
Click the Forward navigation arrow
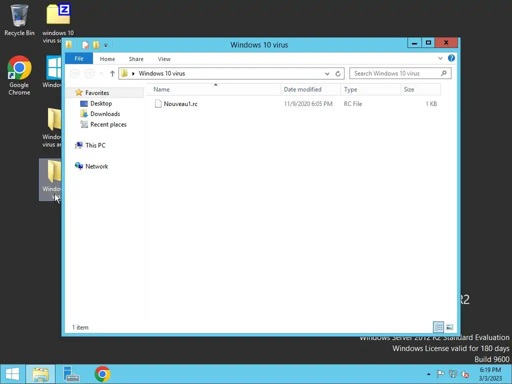89,73
